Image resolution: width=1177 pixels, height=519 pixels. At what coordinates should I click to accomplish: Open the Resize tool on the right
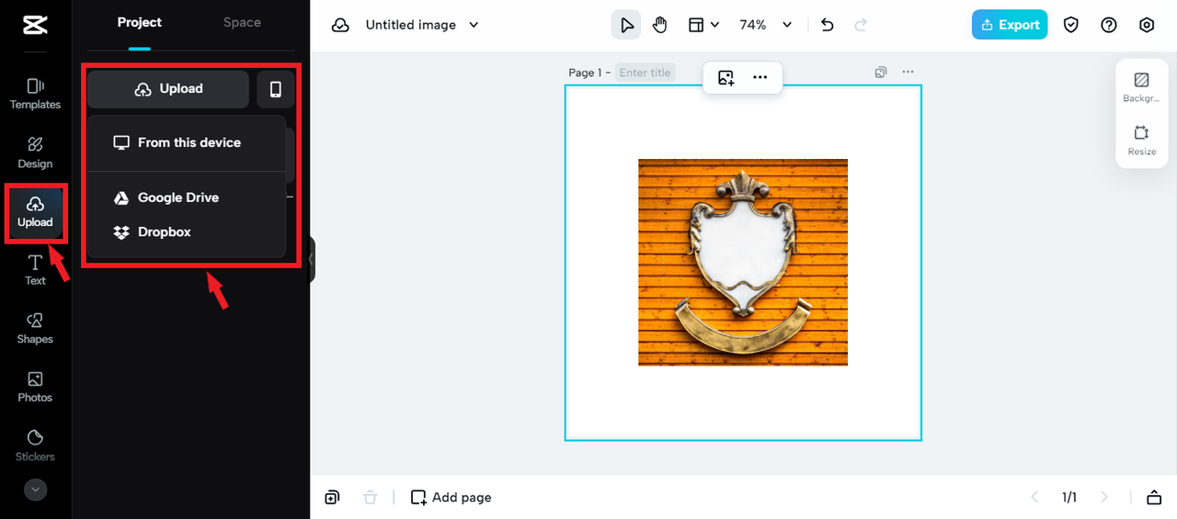1142,141
